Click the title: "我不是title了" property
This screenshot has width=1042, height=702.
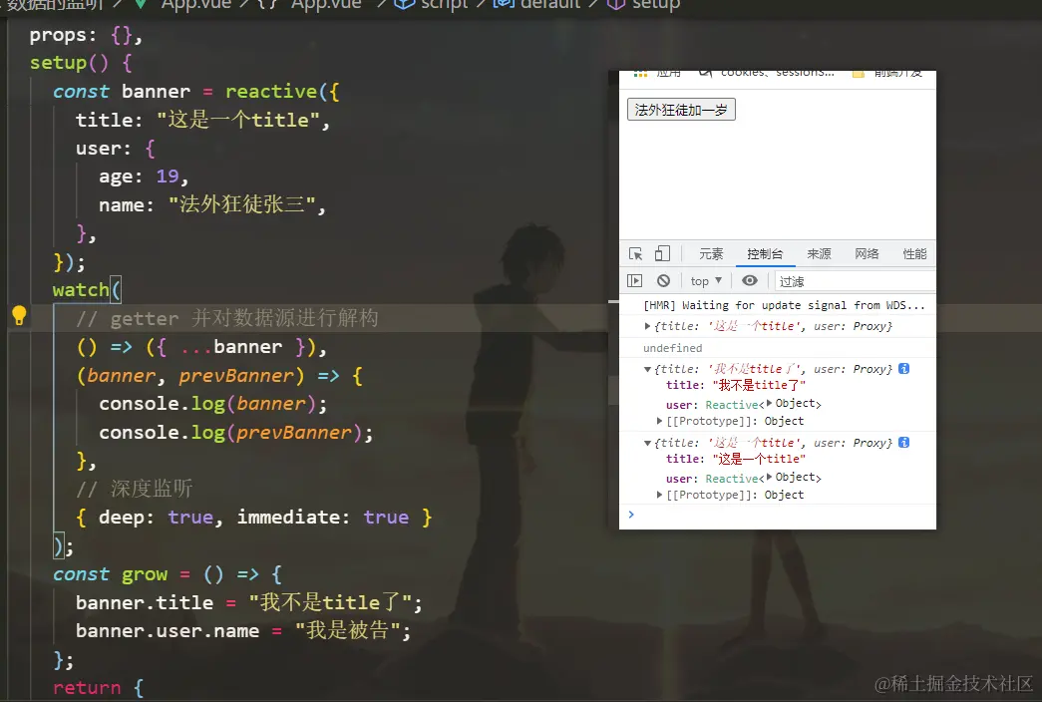736,385
